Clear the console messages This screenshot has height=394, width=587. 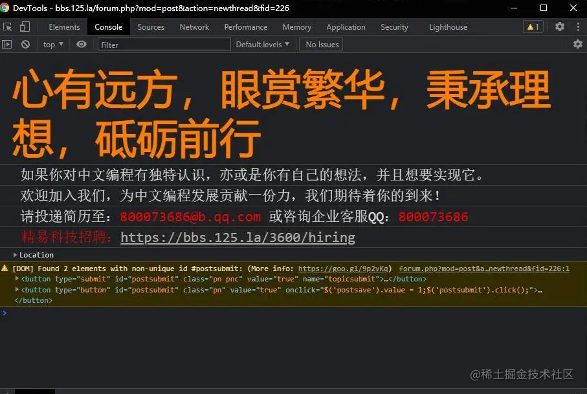(x=25, y=44)
